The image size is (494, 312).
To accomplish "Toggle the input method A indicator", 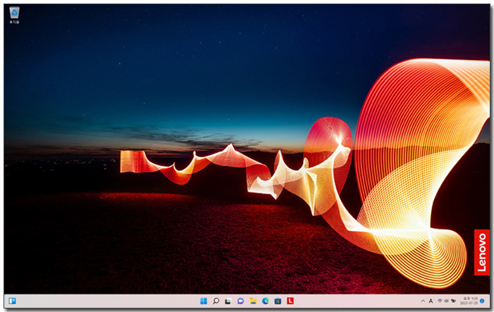I will click(x=430, y=301).
